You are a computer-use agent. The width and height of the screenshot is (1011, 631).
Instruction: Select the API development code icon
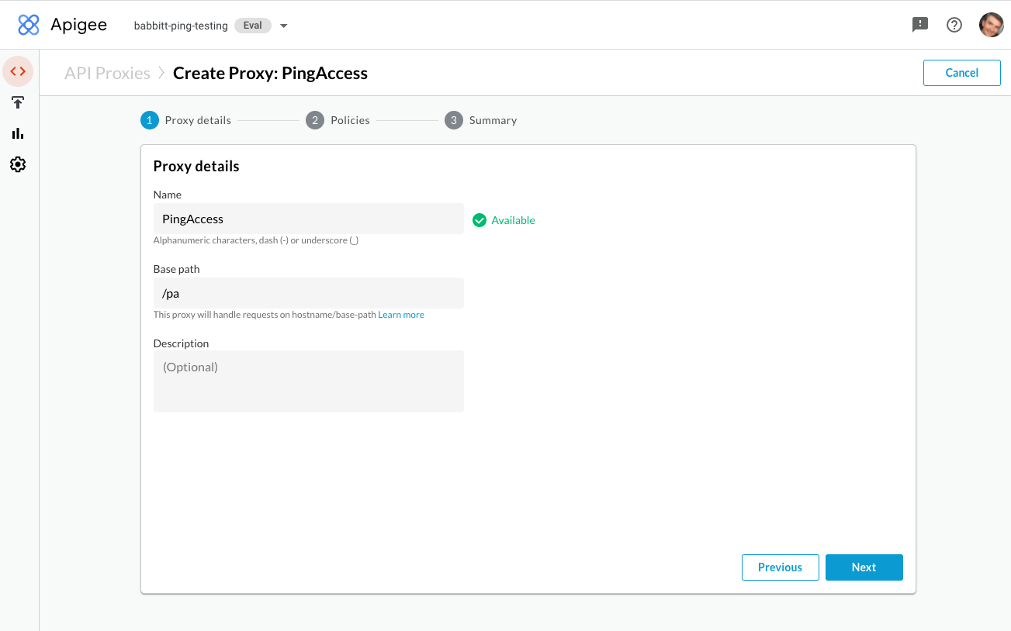click(18, 71)
